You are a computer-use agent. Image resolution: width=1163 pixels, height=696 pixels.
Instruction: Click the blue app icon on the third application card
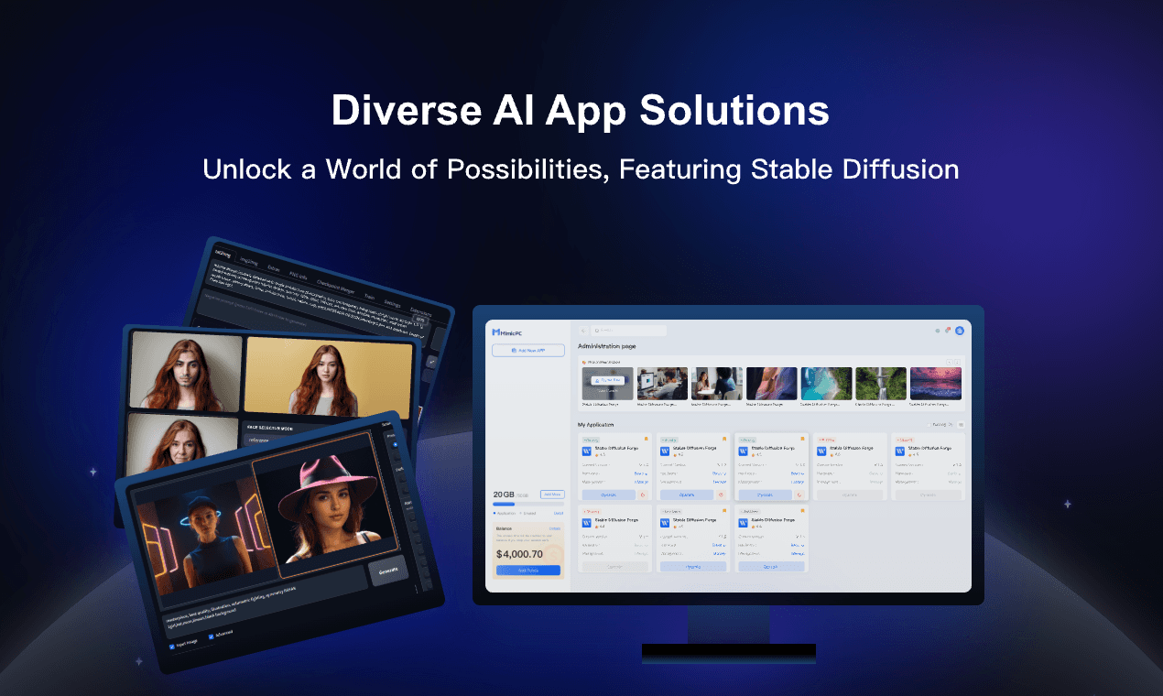pyautogui.click(x=744, y=451)
